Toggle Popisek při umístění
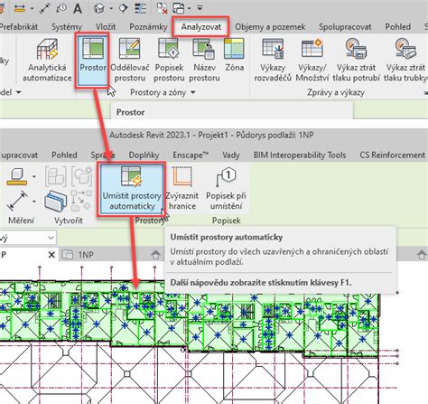The image size is (428, 404). 226,189
